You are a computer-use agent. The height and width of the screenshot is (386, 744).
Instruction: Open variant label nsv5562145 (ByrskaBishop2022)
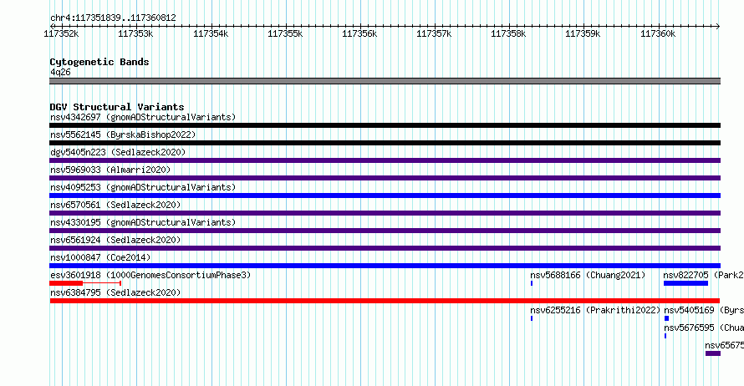[123, 135]
